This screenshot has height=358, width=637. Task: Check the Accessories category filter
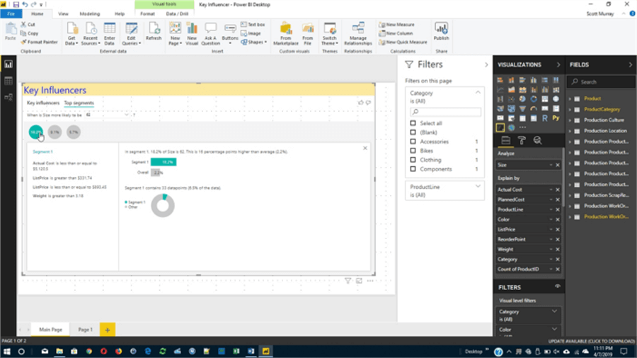click(x=413, y=142)
